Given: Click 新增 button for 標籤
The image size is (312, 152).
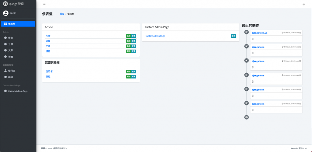Looking at the screenshot, I should (x=129, y=51).
